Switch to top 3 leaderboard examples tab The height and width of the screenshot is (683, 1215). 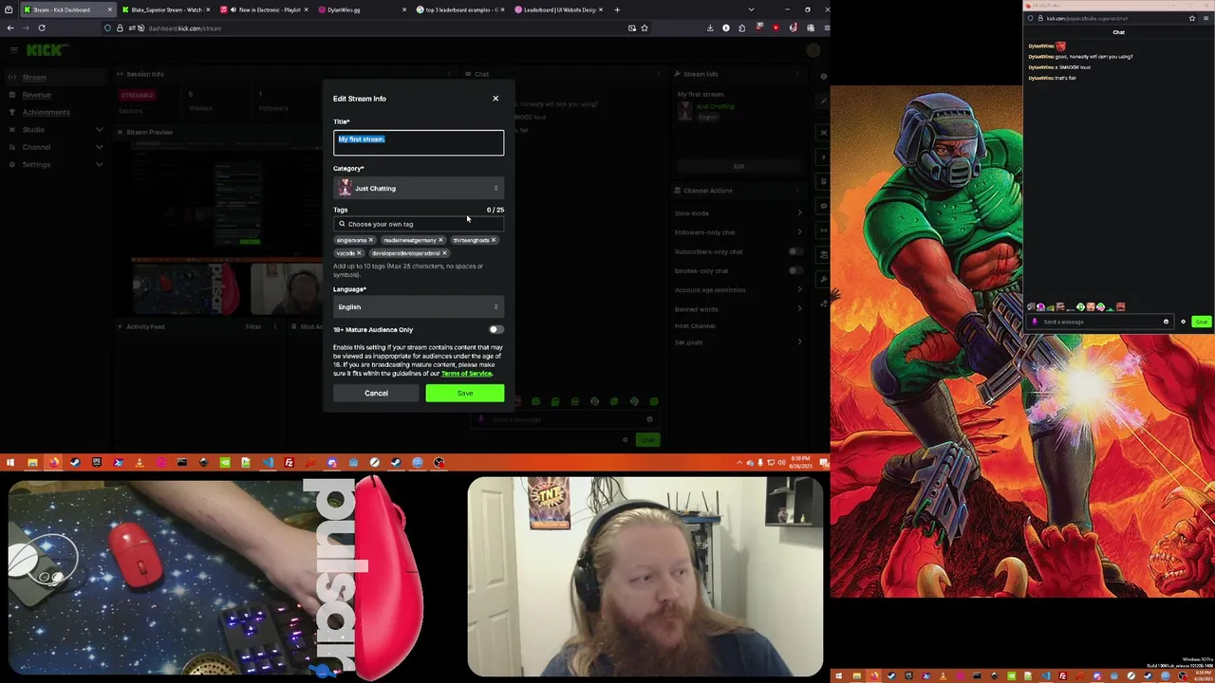(459, 9)
